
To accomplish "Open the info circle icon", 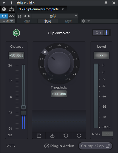I will pos(79,136).
